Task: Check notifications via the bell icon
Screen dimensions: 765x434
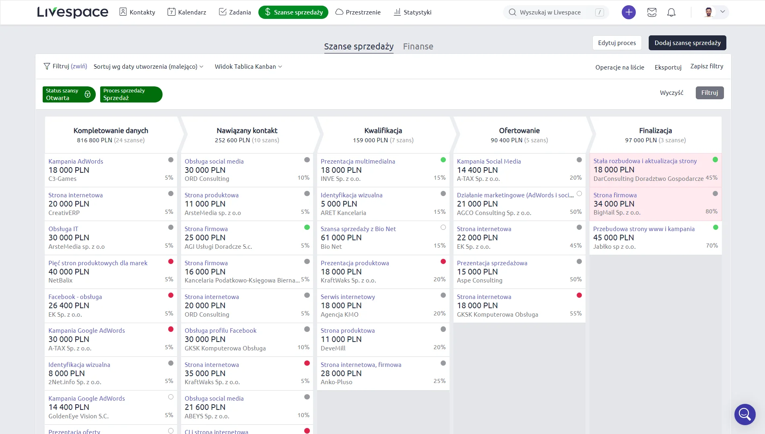Action: pyautogui.click(x=671, y=12)
